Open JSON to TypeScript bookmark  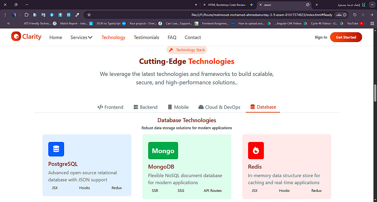click(x=111, y=23)
